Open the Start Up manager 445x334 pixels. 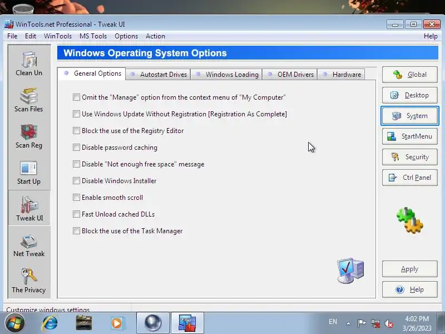tap(29, 173)
